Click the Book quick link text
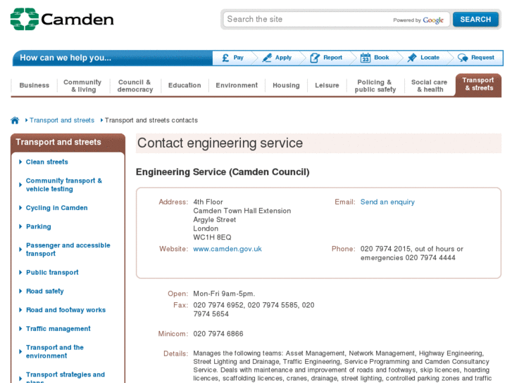The height and width of the screenshot is (383, 512). click(x=382, y=58)
